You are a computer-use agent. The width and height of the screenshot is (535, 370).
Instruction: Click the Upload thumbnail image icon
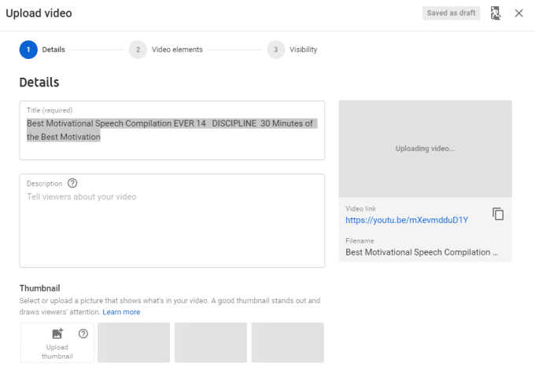pyautogui.click(x=57, y=334)
